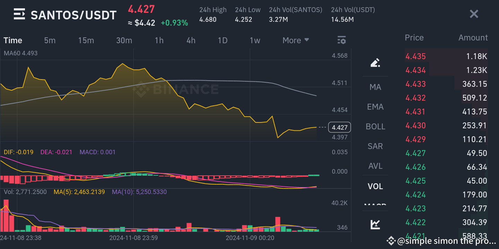Click the 1.23K ask amount
This screenshot has width=499, height=249.
tap(476, 70)
